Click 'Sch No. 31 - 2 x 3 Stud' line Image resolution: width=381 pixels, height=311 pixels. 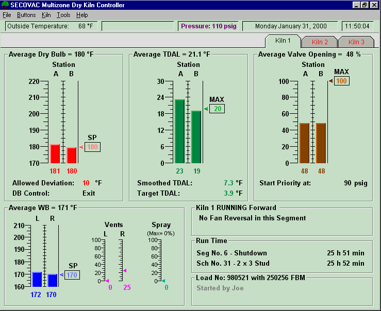tap(233, 263)
